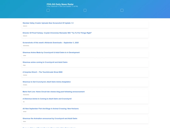Click source tag under 'Shenmue to Get Crunchyroll' headline
This screenshot has height=128, width=170.
[x=25, y=85]
